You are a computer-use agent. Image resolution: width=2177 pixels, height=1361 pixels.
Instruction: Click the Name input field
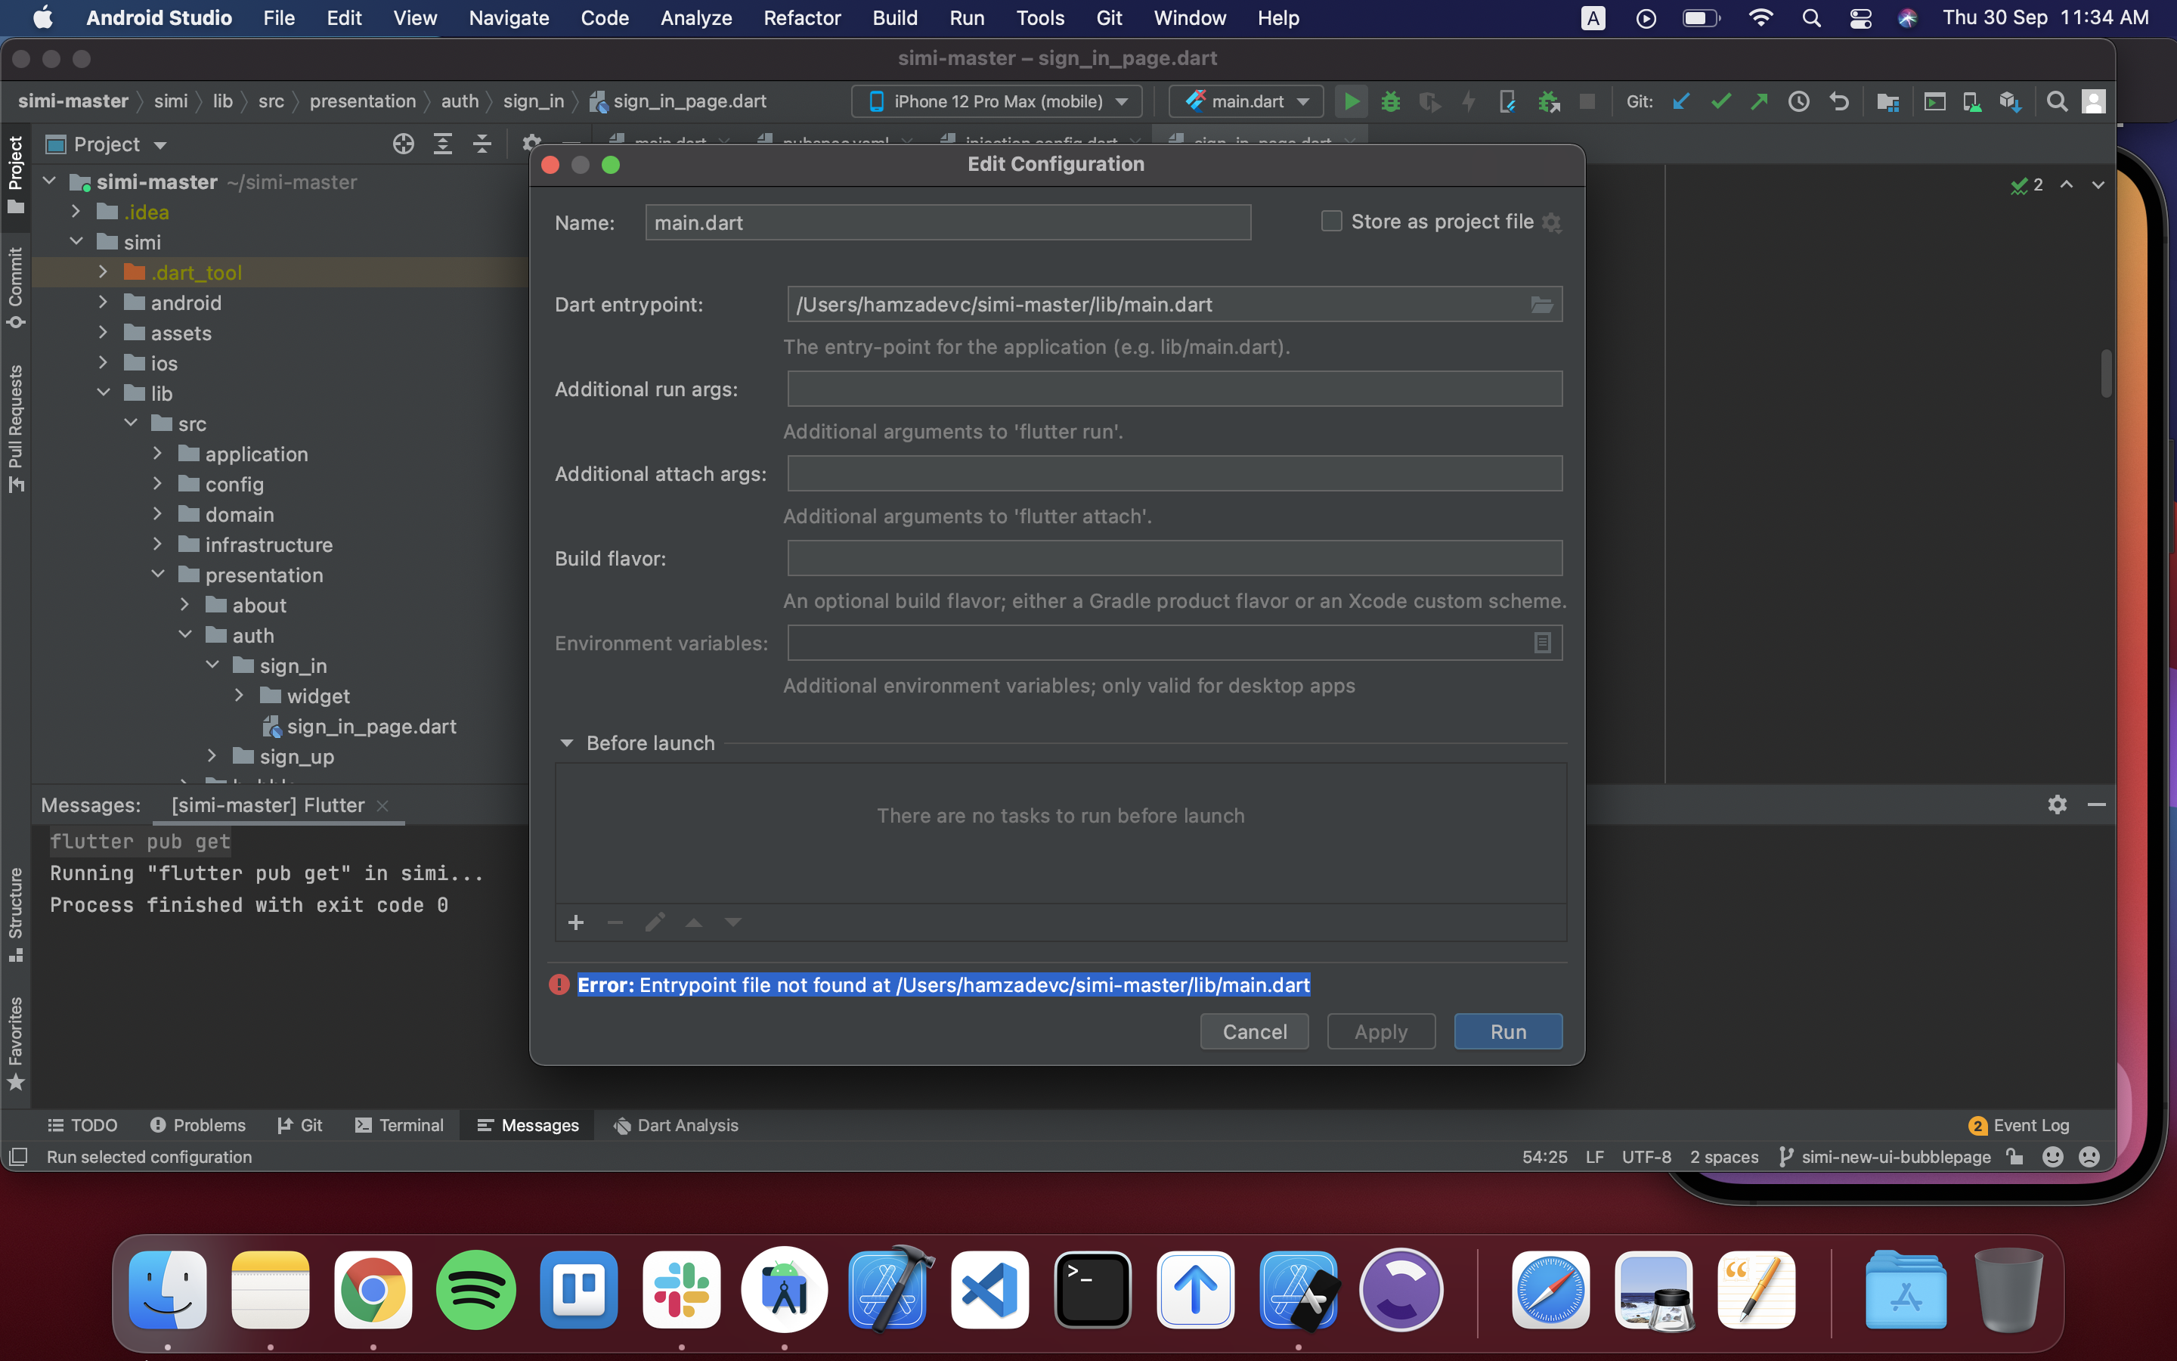pos(948,222)
